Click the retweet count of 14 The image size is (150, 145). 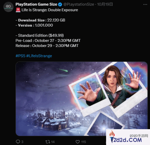[53, 142]
